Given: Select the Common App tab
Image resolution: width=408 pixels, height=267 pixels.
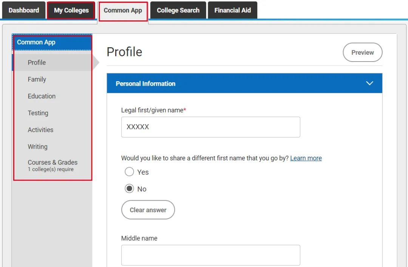Looking at the screenshot, I should point(123,10).
